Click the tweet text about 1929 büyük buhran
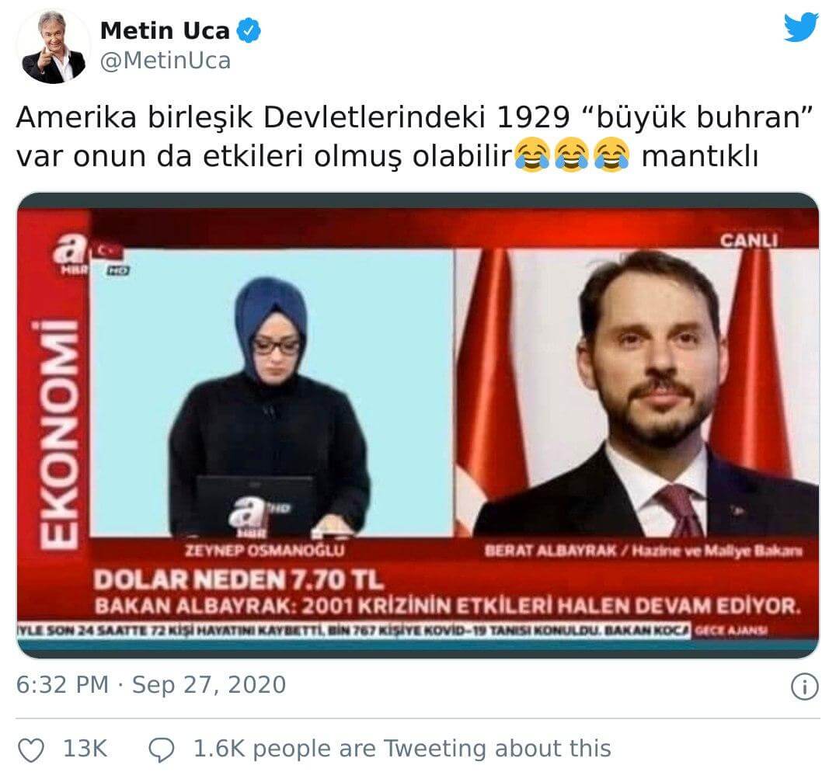The height and width of the screenshot is (772, 836). coord(414,137)
